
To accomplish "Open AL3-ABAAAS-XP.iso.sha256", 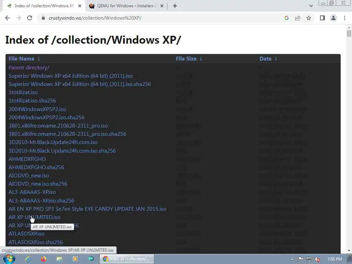I will [41, 201].
